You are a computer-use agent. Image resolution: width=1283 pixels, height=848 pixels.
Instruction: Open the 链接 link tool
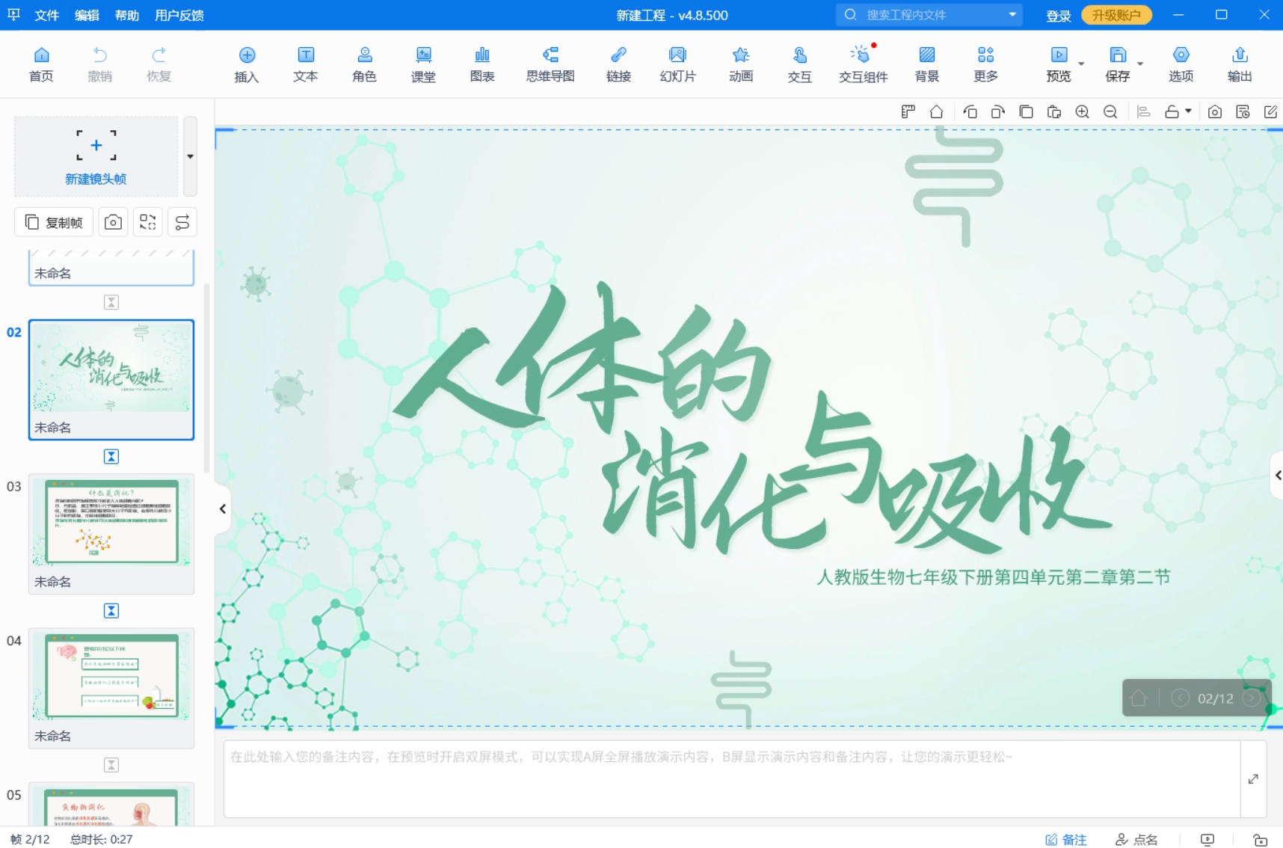618,64
